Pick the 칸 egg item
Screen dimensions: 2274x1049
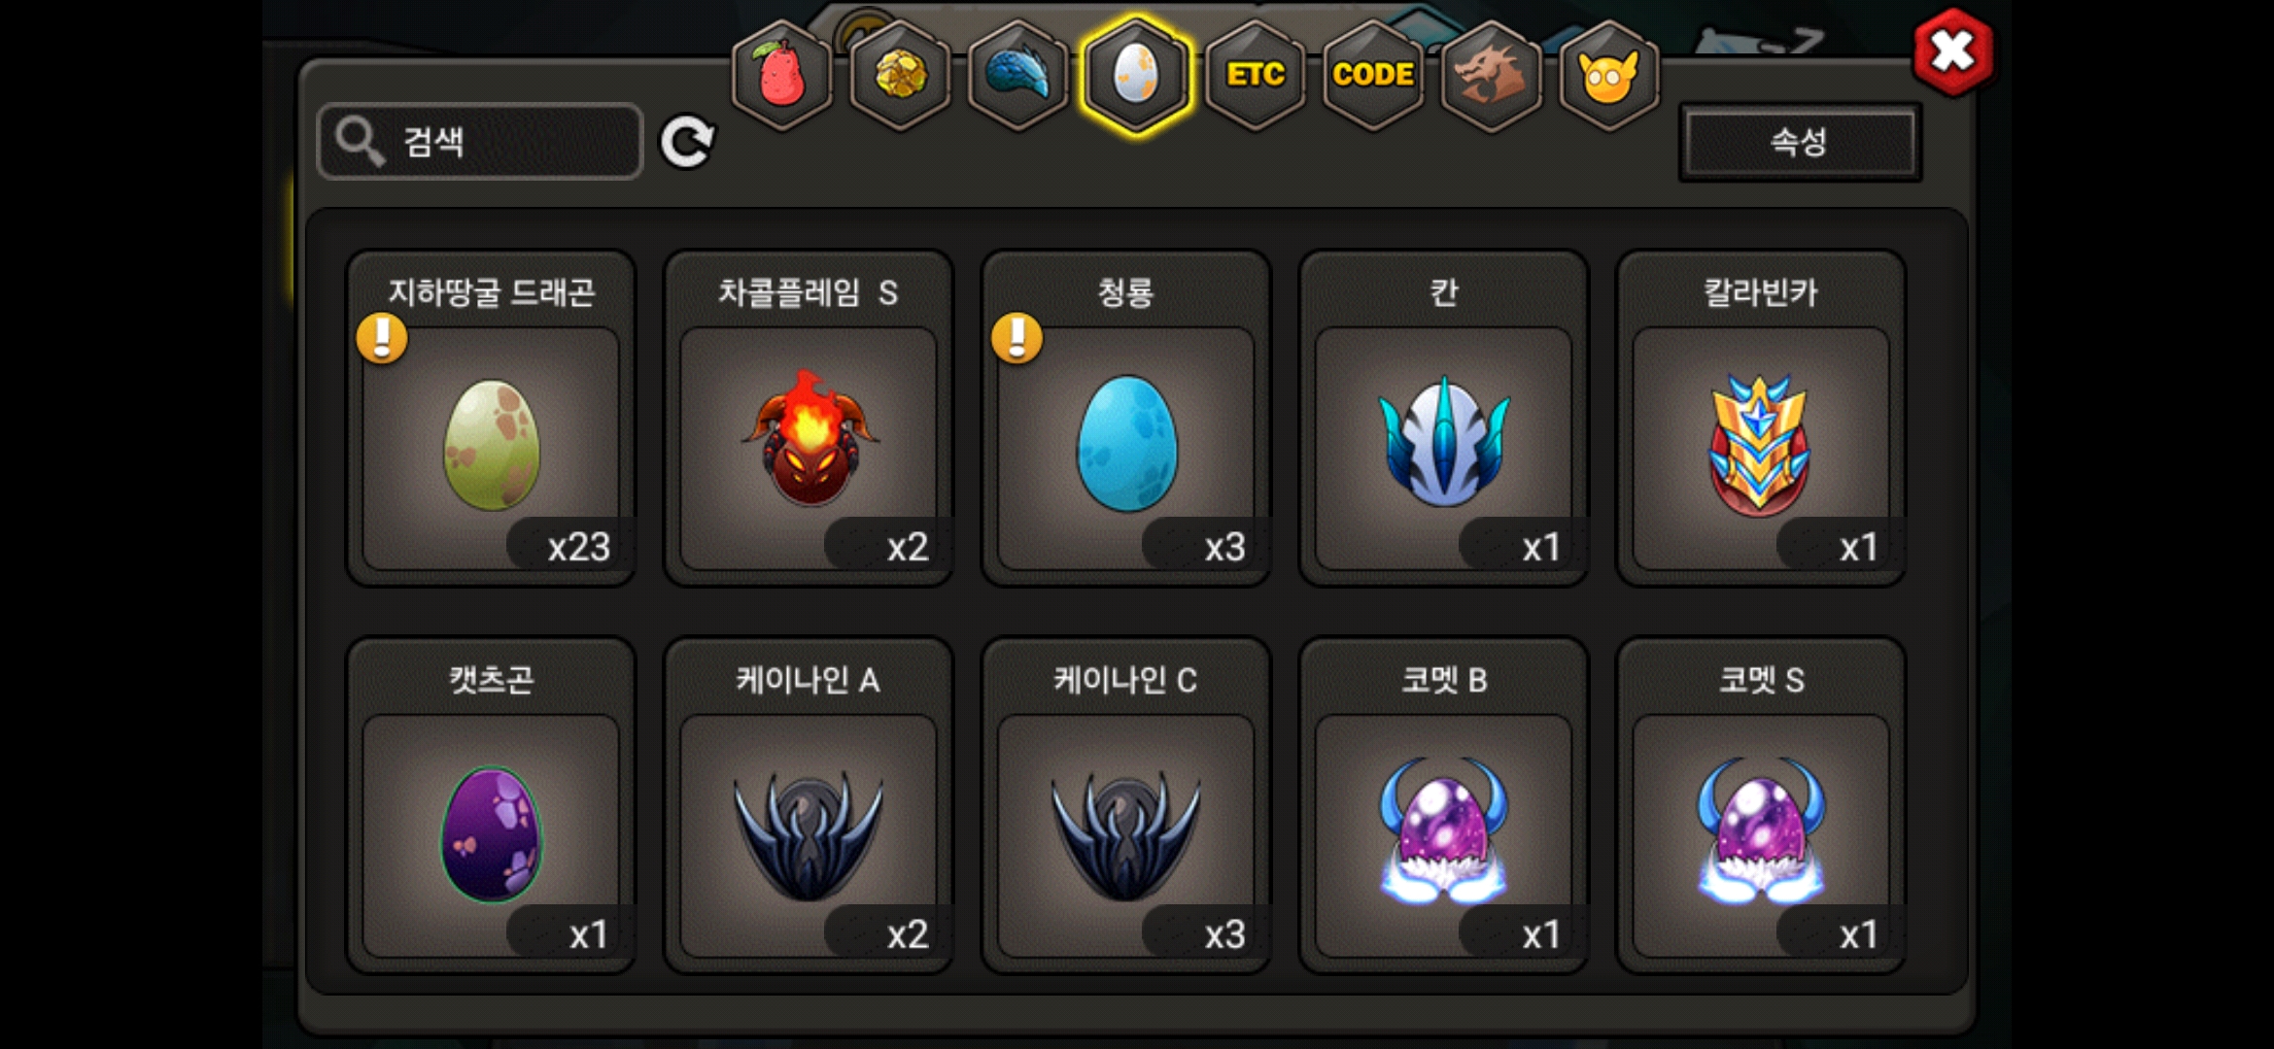(x=1443, y=418)
